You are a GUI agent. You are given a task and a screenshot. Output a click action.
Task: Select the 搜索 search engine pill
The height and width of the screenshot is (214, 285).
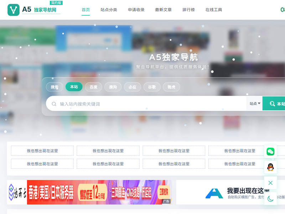point(55,87)
